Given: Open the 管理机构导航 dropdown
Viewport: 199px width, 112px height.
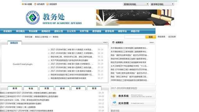Looking at the screenshot, I should coord(136,4).
